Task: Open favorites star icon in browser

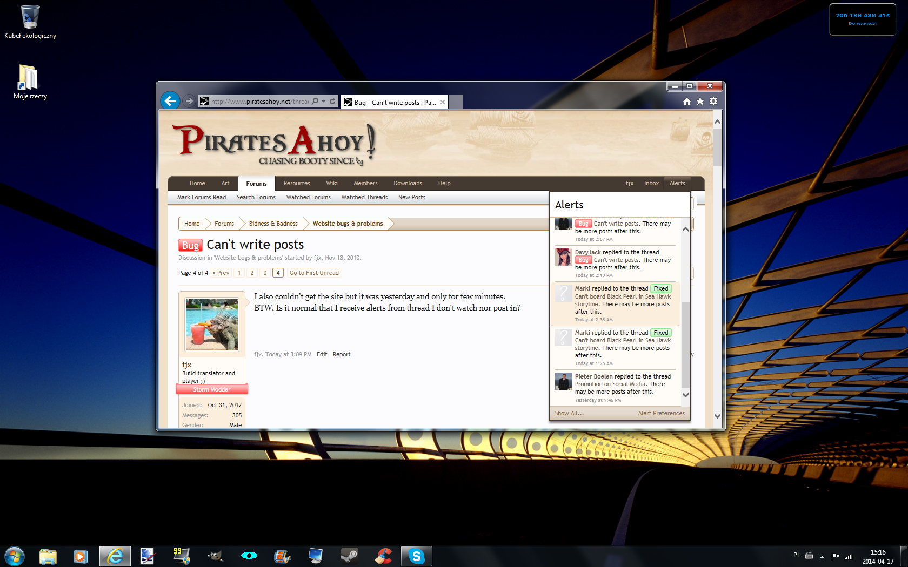Action: point(700,102)
